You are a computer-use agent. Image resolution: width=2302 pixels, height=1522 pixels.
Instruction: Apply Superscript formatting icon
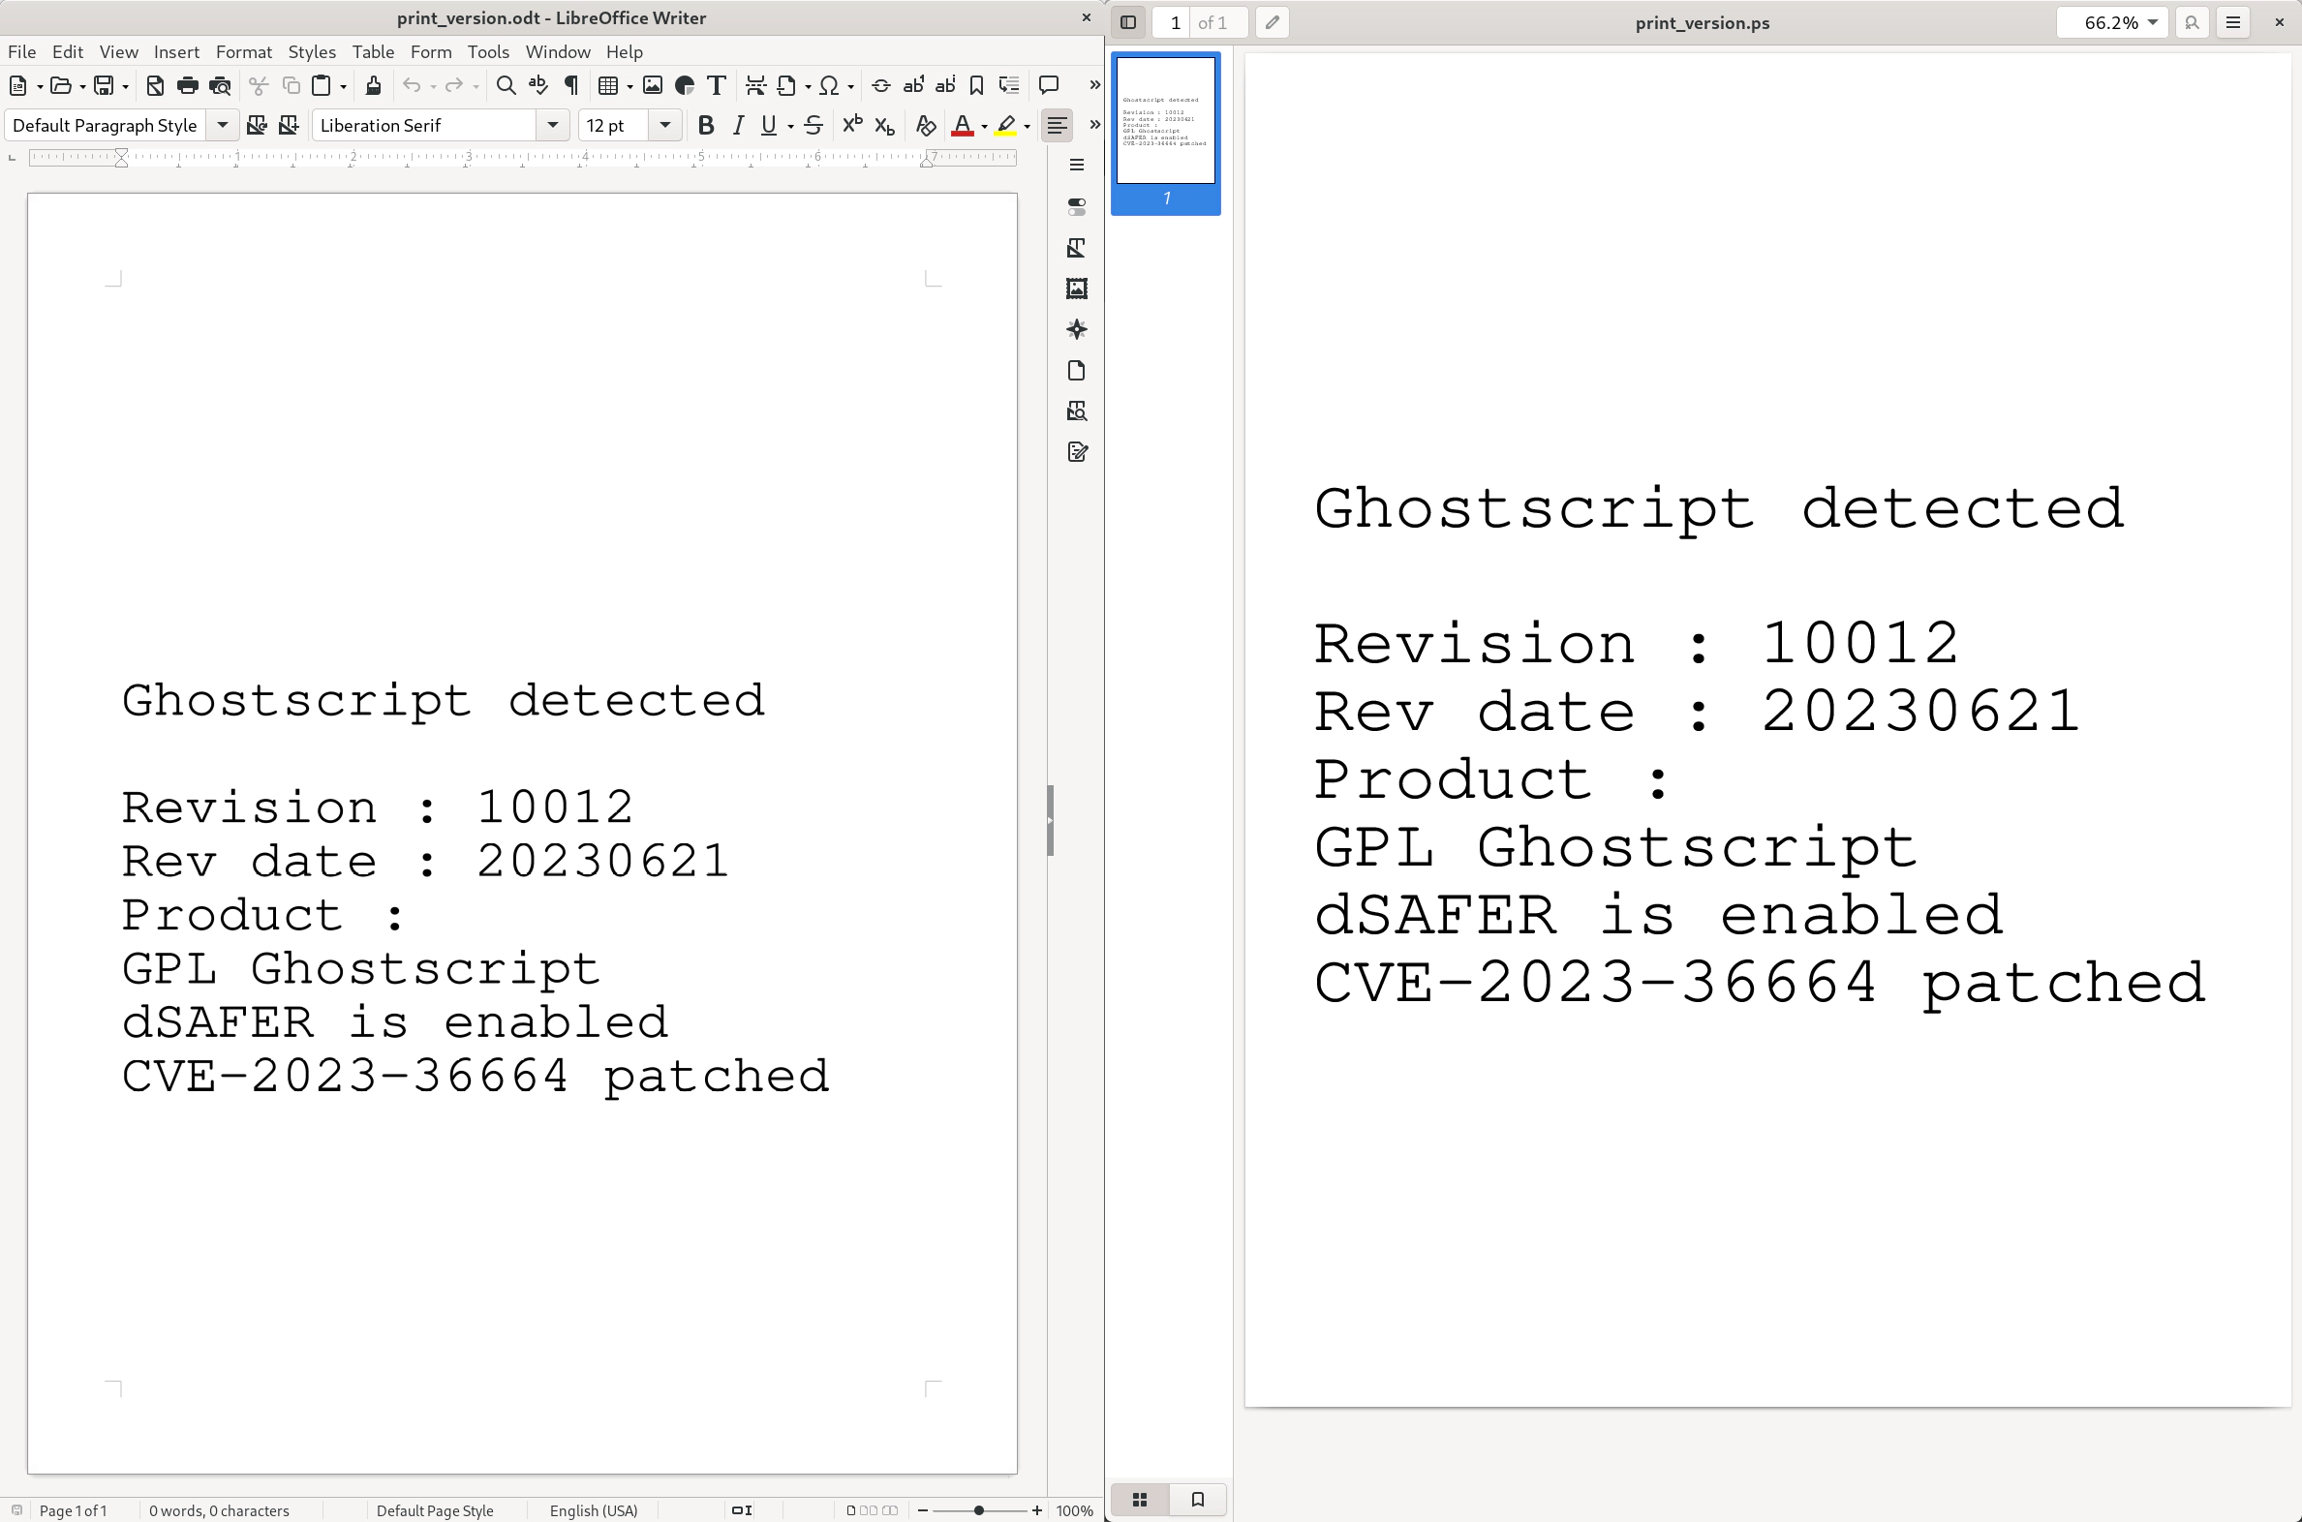(x=851, y=125)
